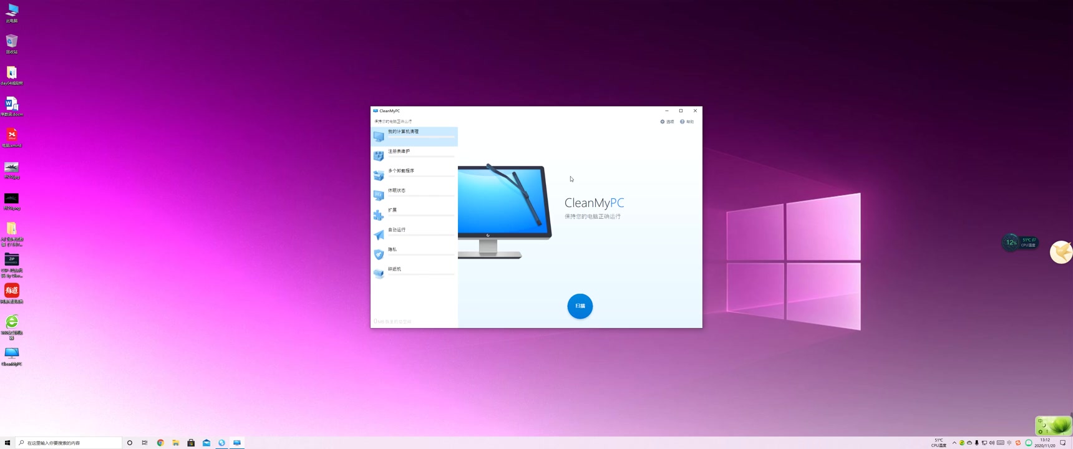This screenshot has height=449, width=1073.
Task: Open File Explorer from the taskbar
Action: coord(176,443)
